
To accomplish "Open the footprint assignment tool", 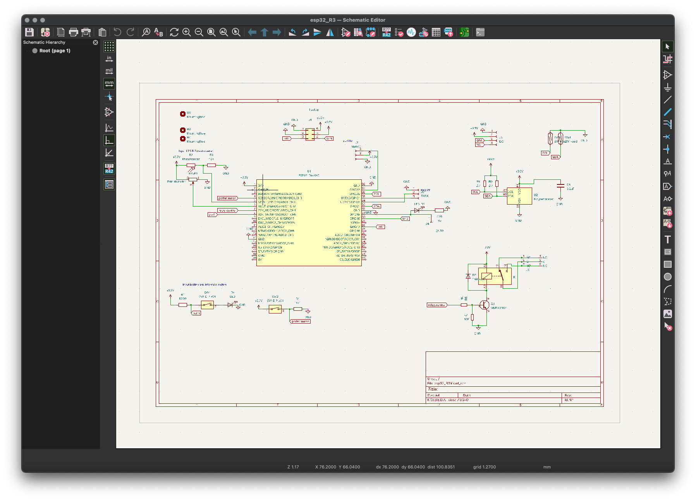I will [423, 33].
